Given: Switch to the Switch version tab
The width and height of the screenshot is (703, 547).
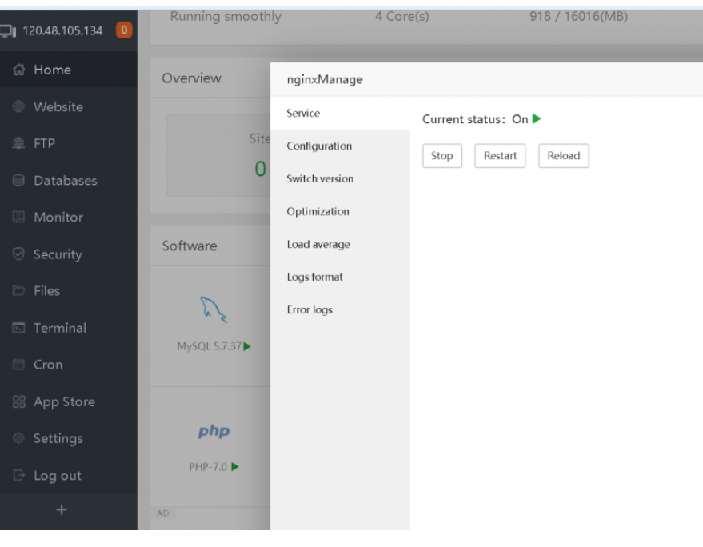Looking at the screenshot, I should pyautogui.click(x=320, y=179).
